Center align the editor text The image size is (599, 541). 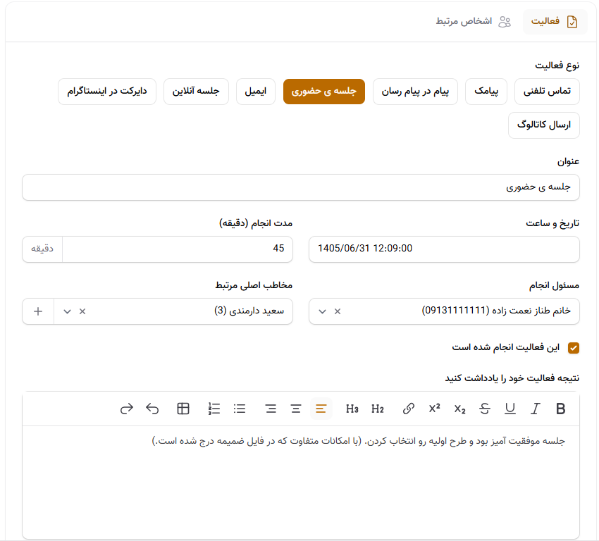tap(296, 409)
